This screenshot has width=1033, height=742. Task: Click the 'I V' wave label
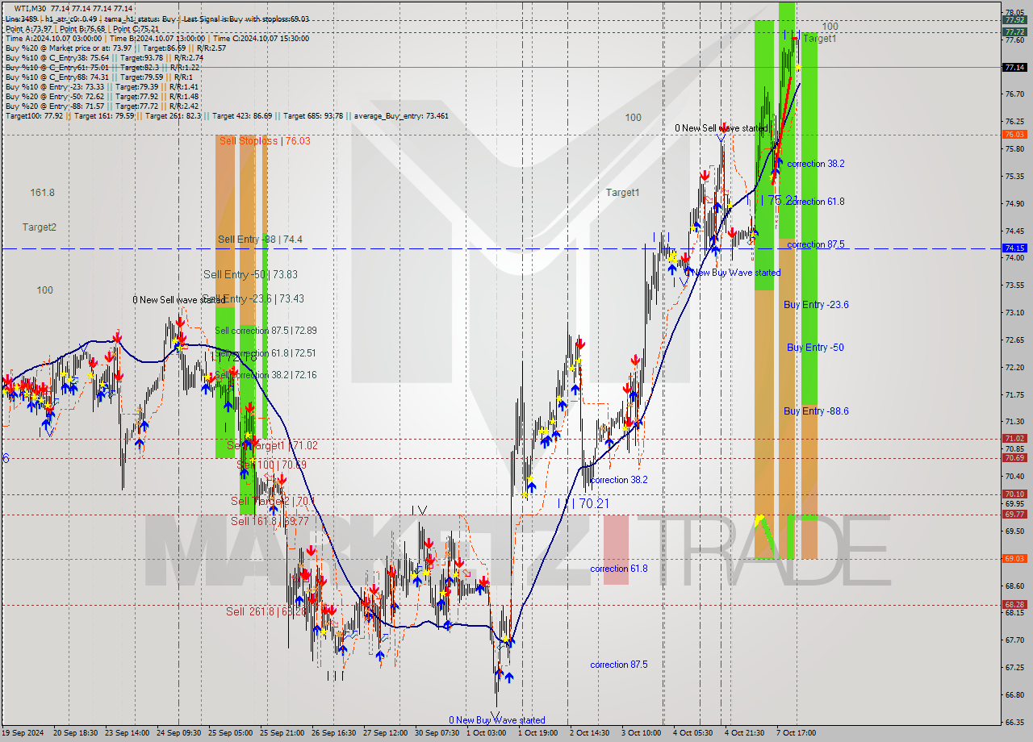click(419, 510)
